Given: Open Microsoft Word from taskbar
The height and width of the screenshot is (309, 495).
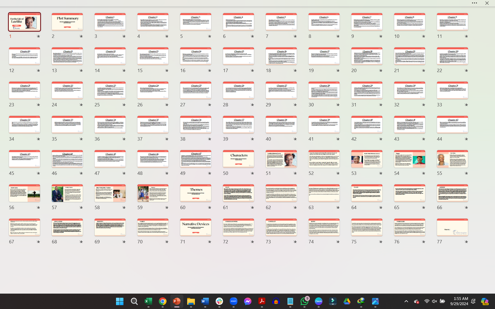Looking at the screenshot, I should [x=205, y=301].
